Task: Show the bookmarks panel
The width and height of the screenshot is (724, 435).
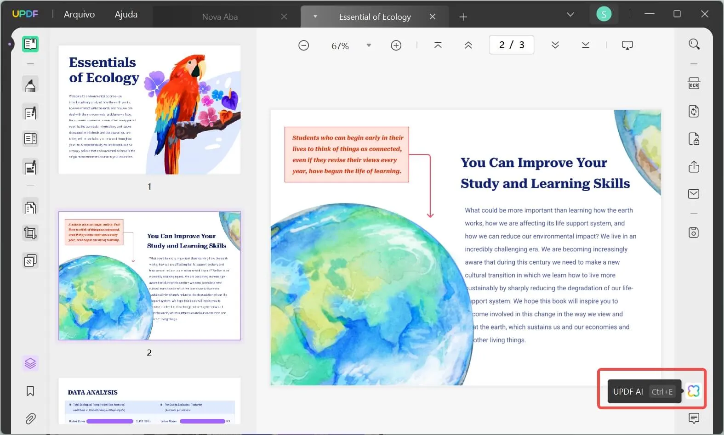Action: [x=30, y=391]
